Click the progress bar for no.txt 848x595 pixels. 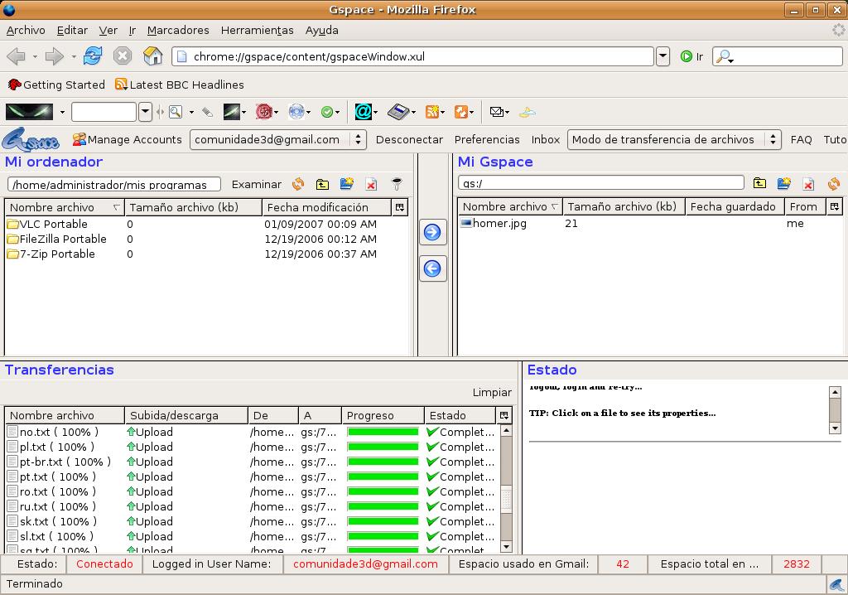point(383,432)
